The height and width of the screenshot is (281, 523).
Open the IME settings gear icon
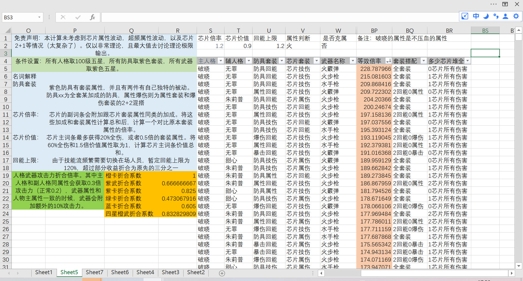click(516, 16)
